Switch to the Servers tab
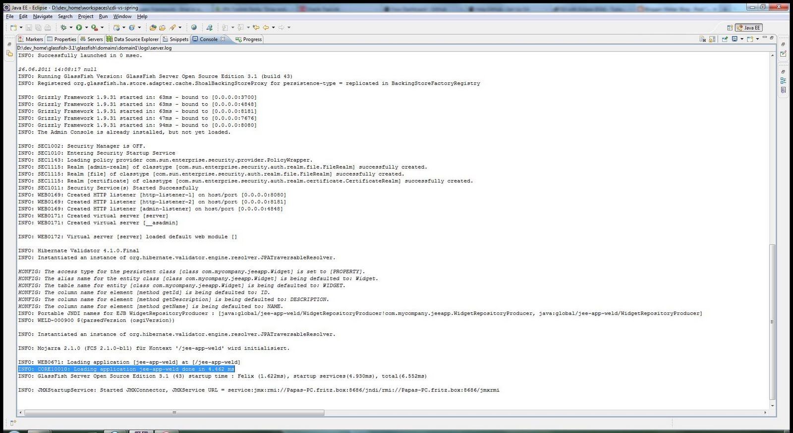The height and width of the screenshot is (433, 793). click(x=91, y=39)
